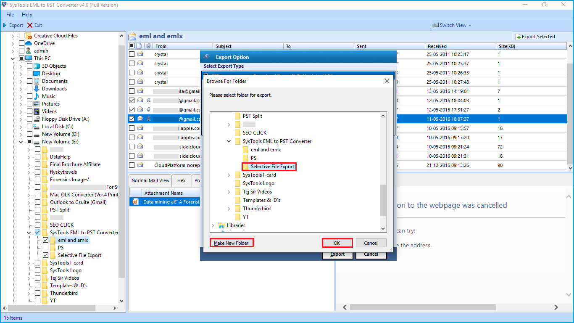Click the mail list vertical scrollbar thumb
This screenshot has width=574, height=323.
[x=570, y=114]
